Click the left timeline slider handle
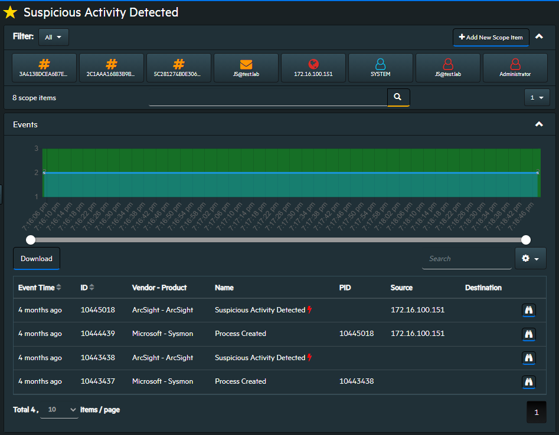This screenshot has width=559, height=435. coord(31,239)
